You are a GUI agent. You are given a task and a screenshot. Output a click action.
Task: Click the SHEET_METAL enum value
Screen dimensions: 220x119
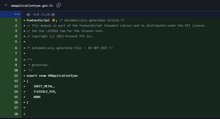44,86
